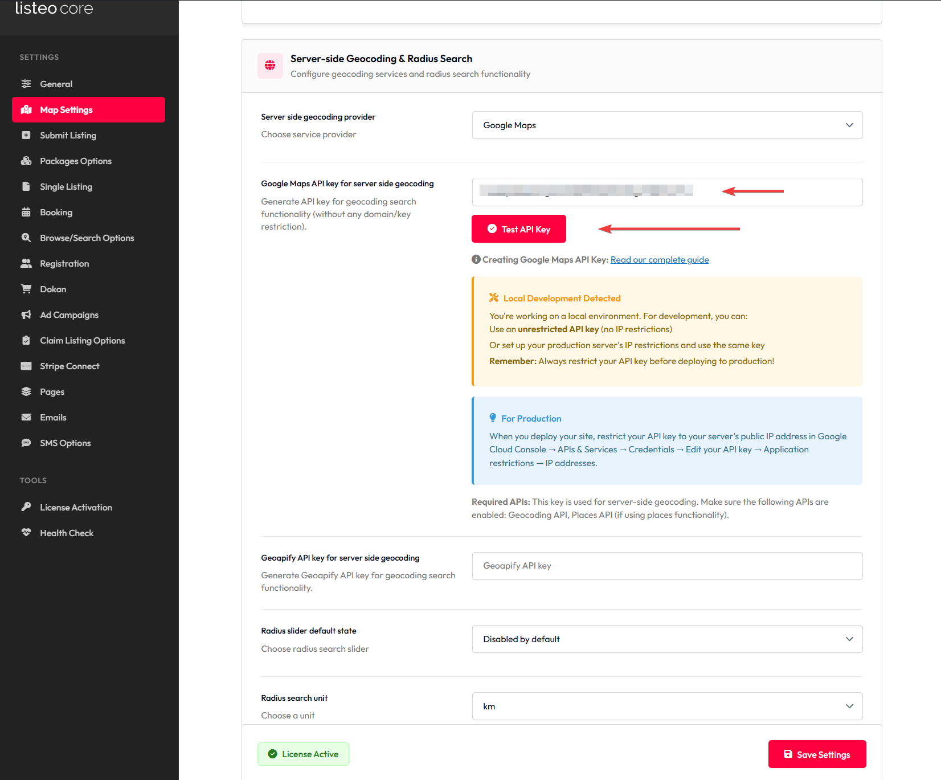Click the Dokan shopping cart icon
The image size is (941, 780).
coord(26,289)
